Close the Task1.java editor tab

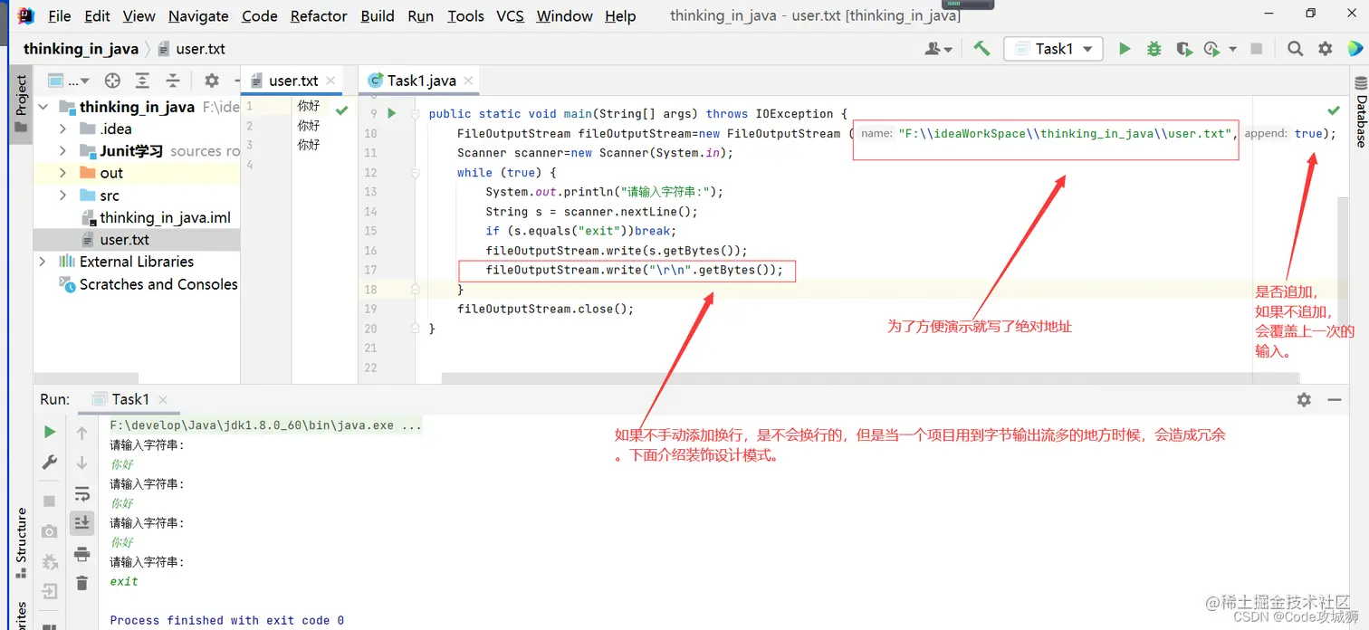(468, 81)
